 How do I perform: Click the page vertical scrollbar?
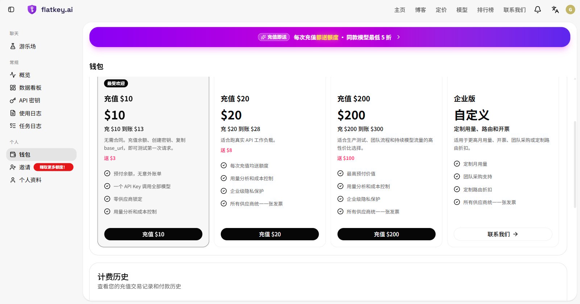click(x=575, y=165)
